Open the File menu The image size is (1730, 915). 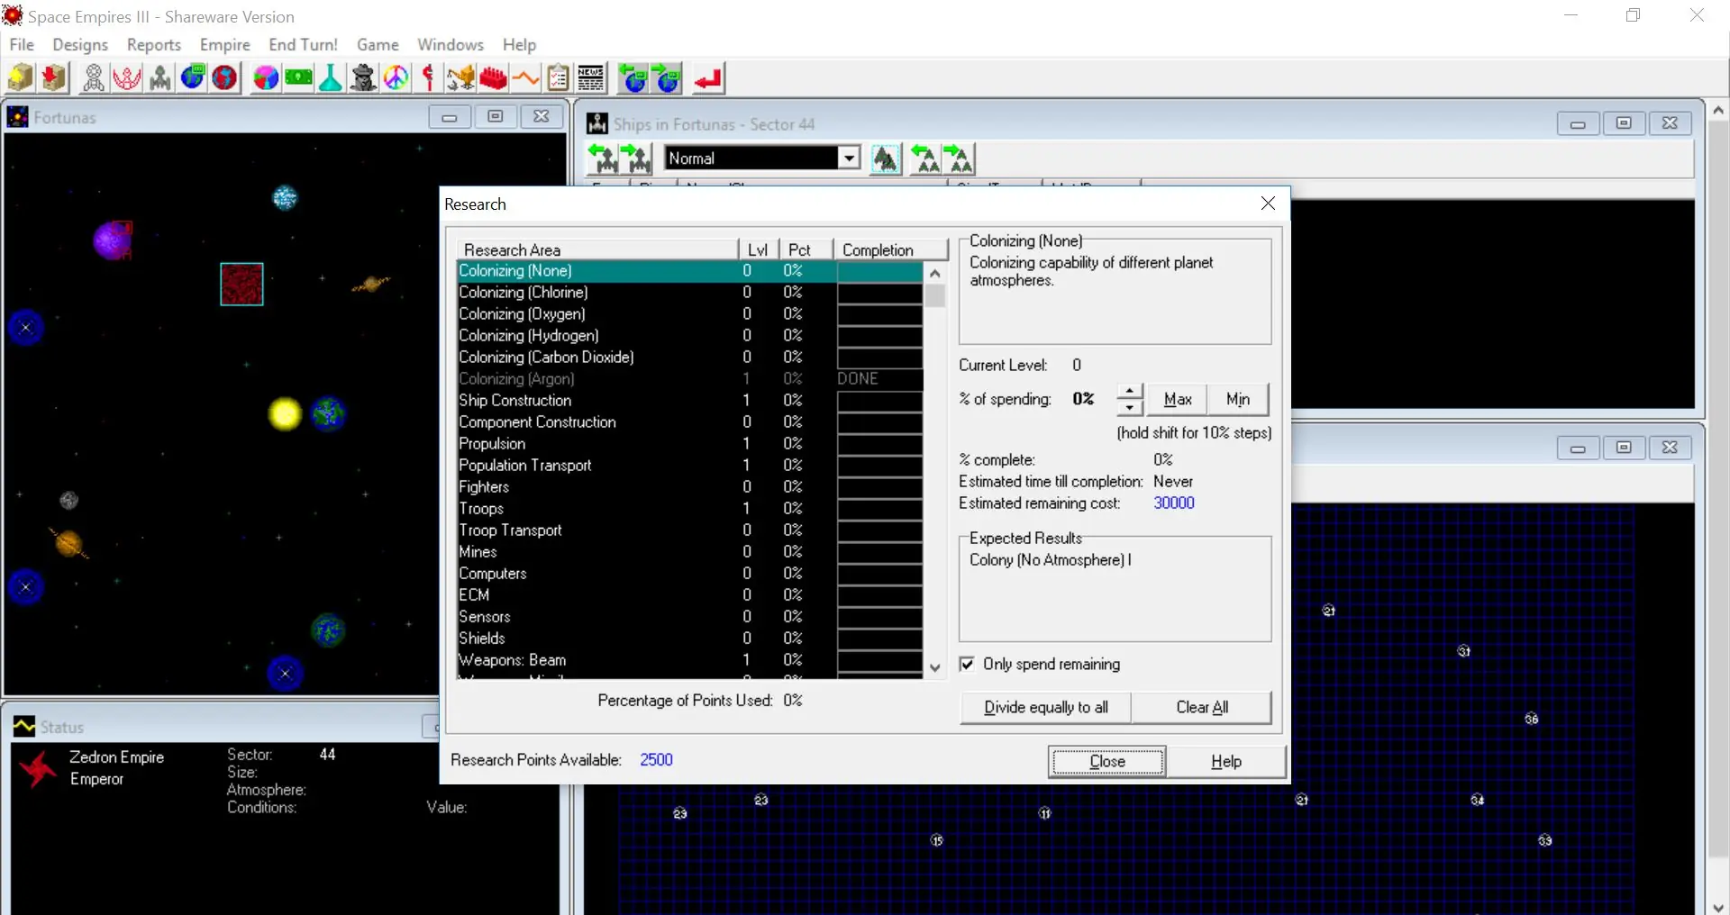[x=22, y=44]
